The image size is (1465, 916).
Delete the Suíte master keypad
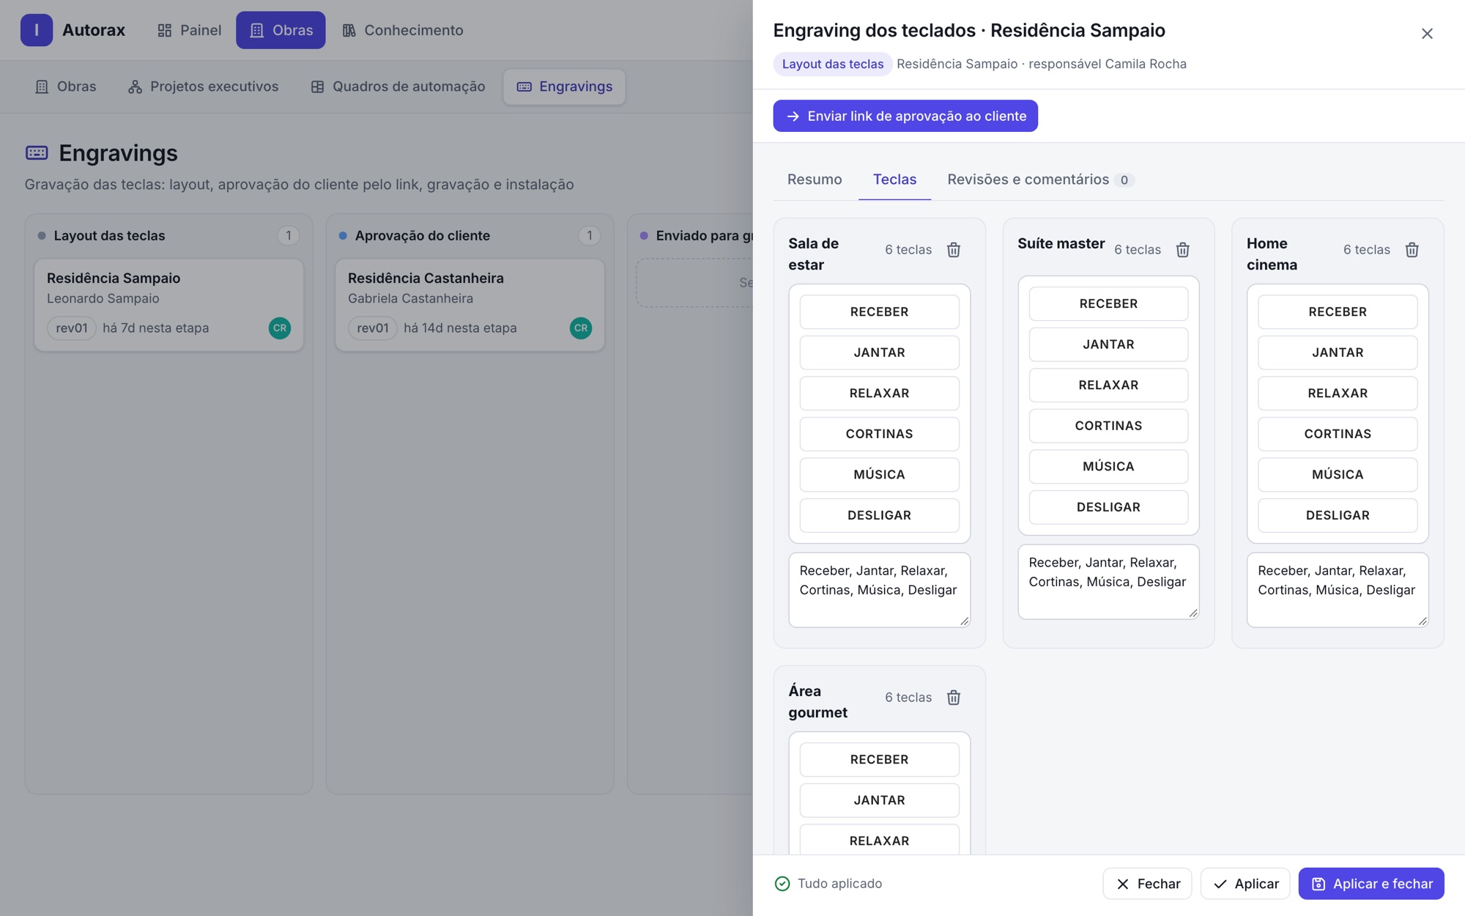[1182, 250]
